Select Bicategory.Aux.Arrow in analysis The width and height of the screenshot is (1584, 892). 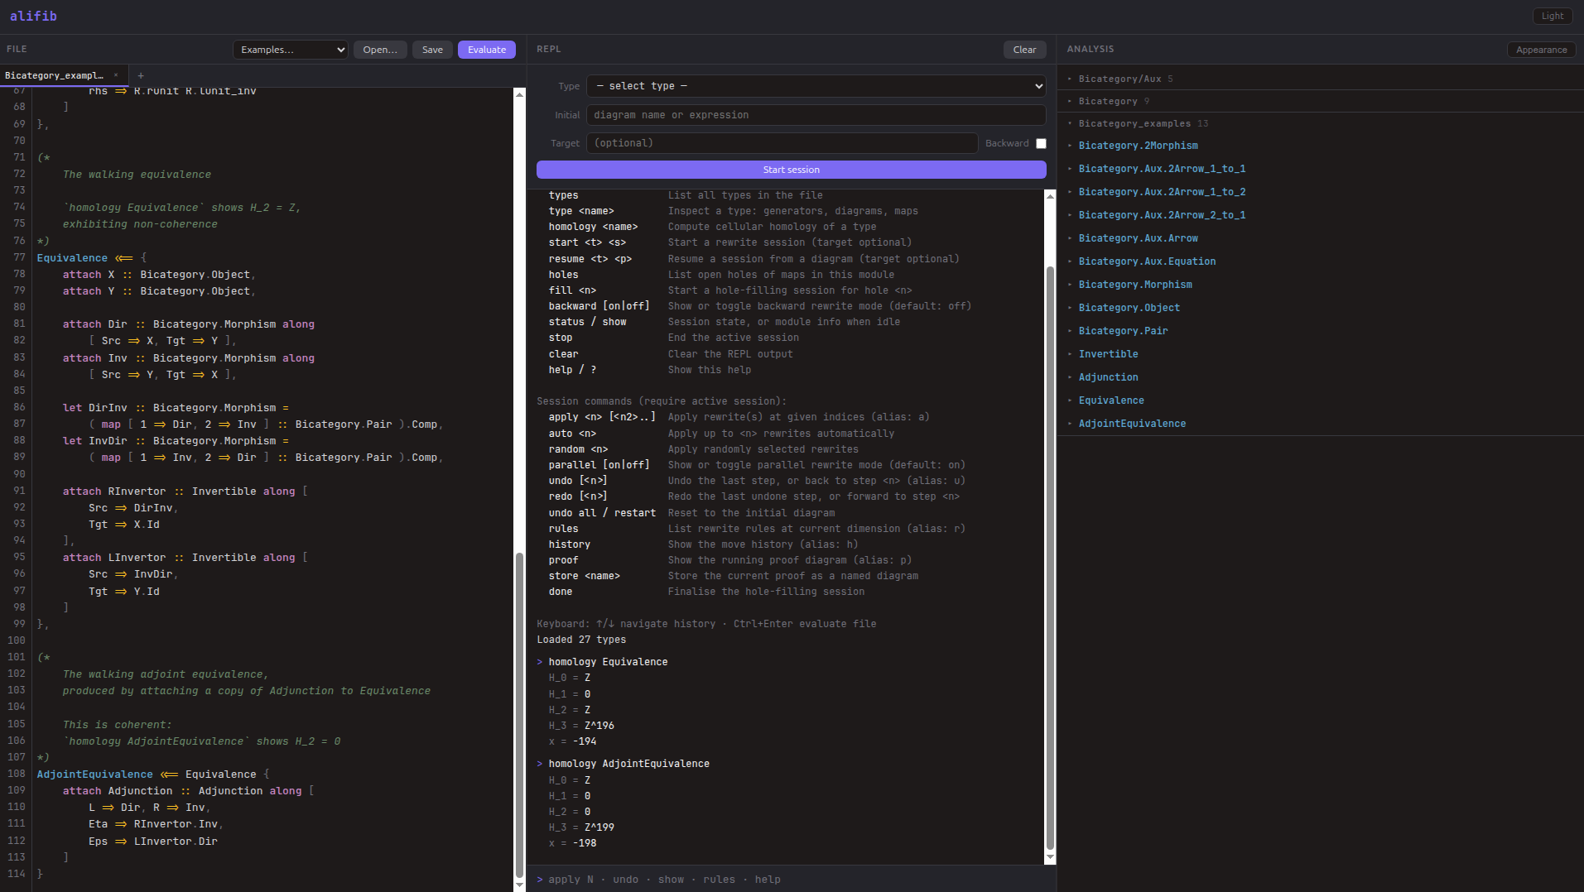(1138, 238)
